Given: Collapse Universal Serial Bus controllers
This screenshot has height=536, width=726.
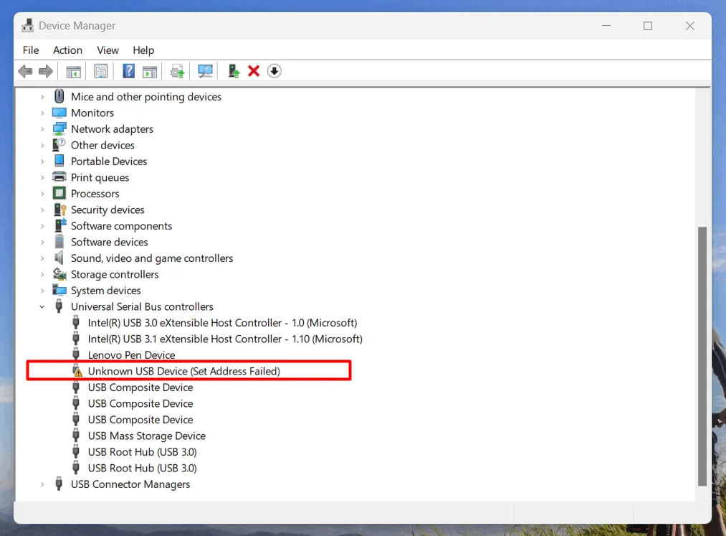Looking at the screenshot, I should pyautogui.click(x=42, y=307).
